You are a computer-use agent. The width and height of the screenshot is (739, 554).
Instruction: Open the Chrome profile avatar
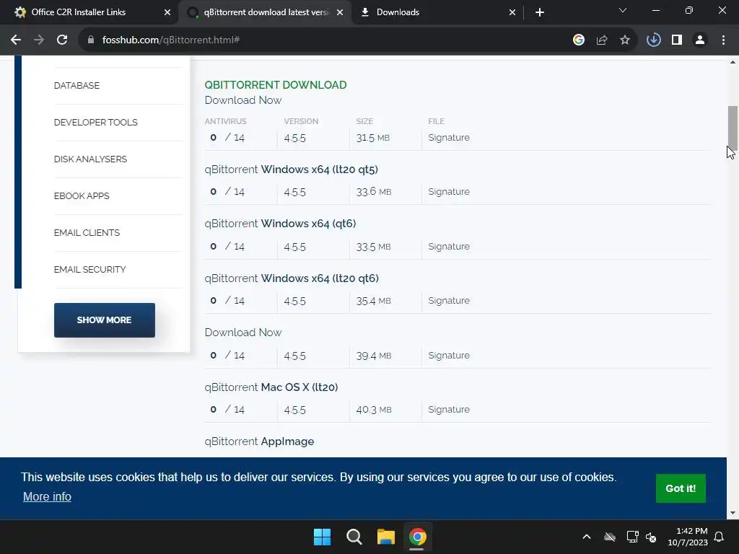[700, 40]
